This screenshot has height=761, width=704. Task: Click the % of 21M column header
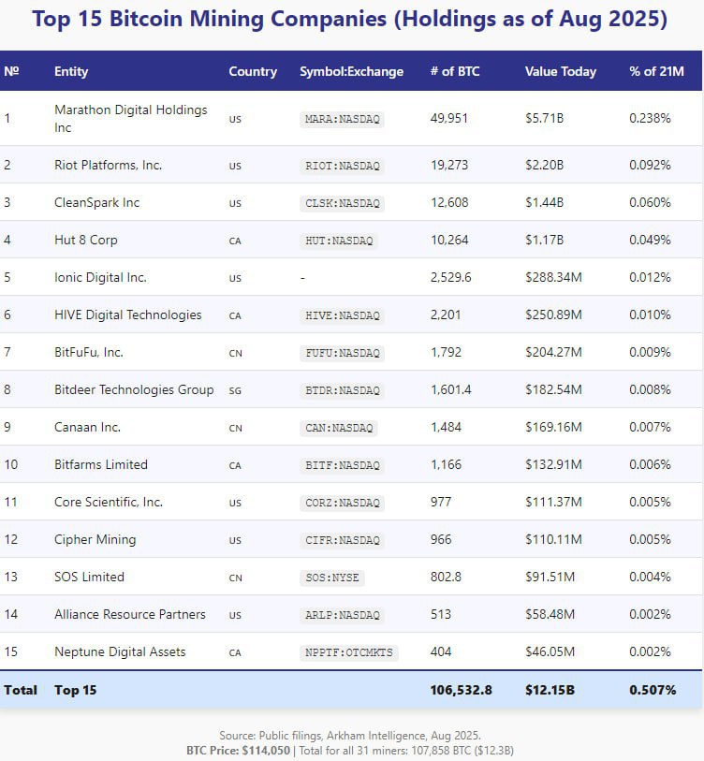pos(656,71)
